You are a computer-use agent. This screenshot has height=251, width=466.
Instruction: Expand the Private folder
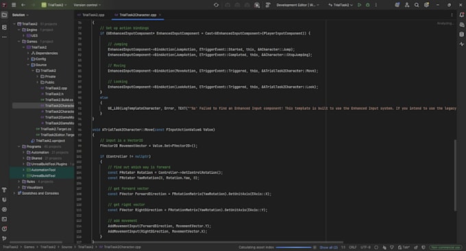click(x=38, y=76)
